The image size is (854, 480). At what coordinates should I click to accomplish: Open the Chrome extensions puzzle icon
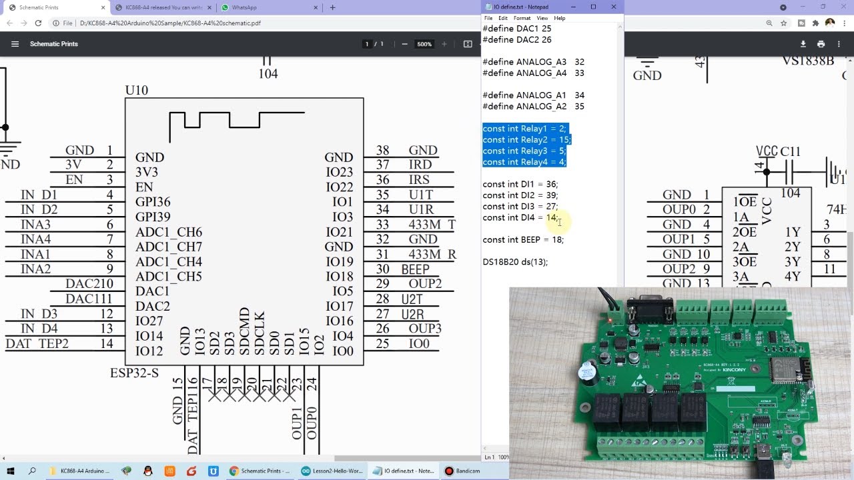[815, 23]
